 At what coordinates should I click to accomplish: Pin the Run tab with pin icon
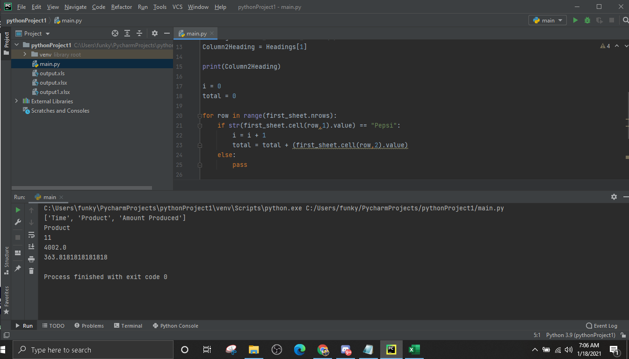click(x=18, y=268)
